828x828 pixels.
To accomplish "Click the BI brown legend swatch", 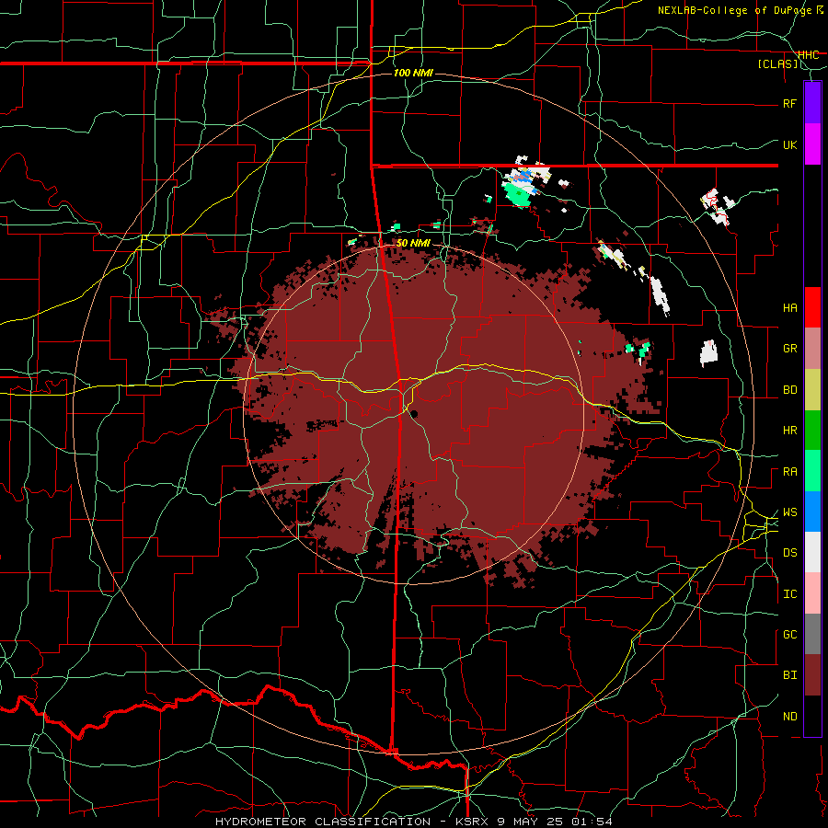I will pos(812,675).
